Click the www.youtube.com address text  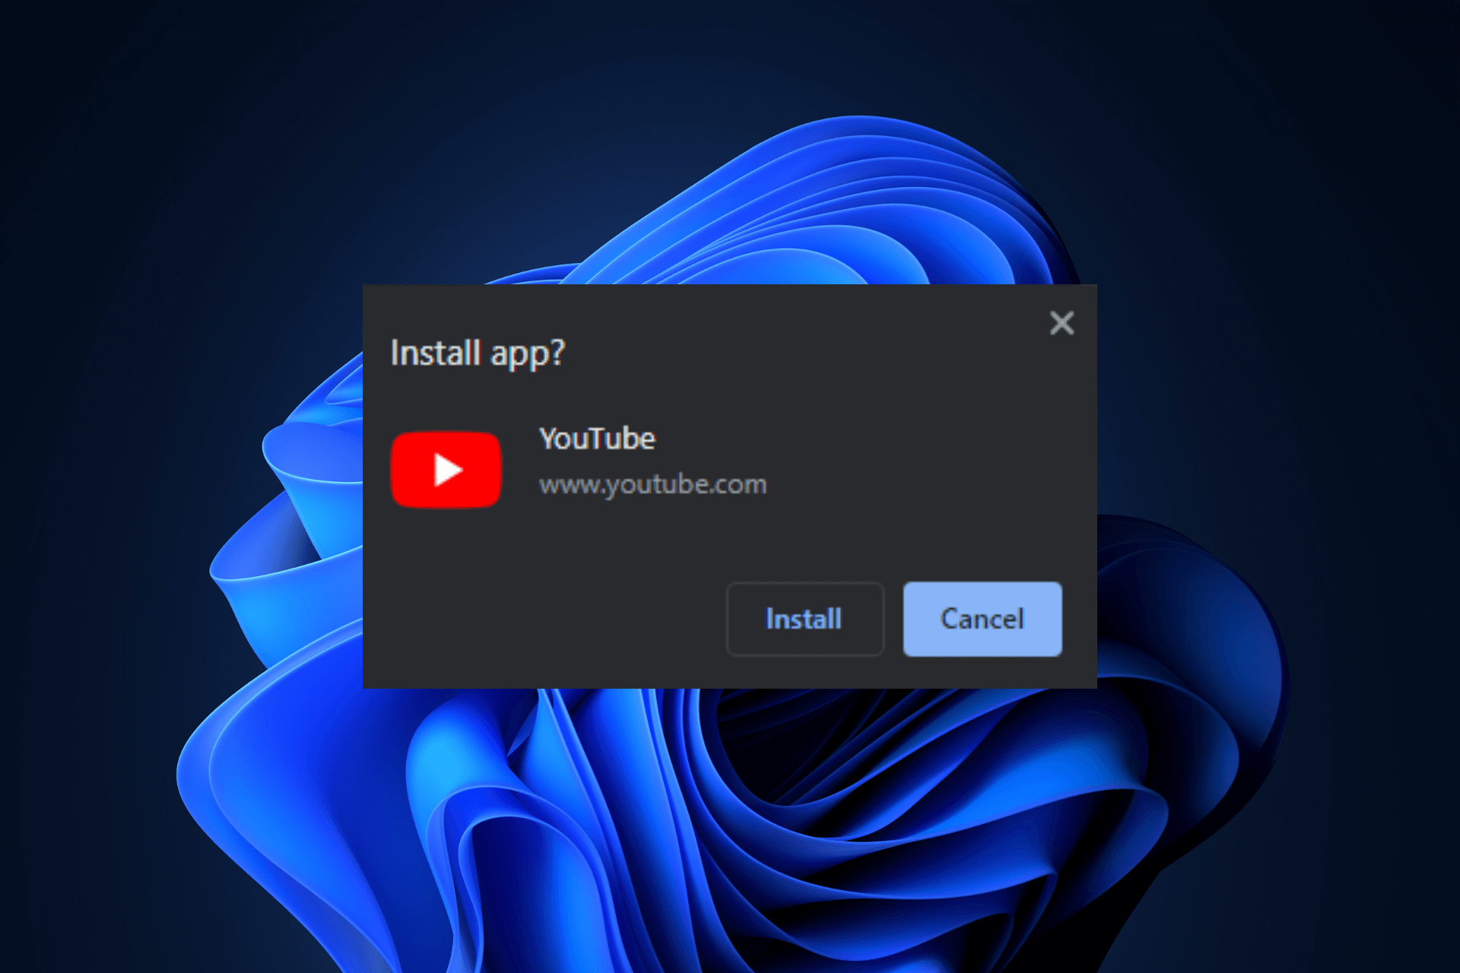(x=652, y=484)
